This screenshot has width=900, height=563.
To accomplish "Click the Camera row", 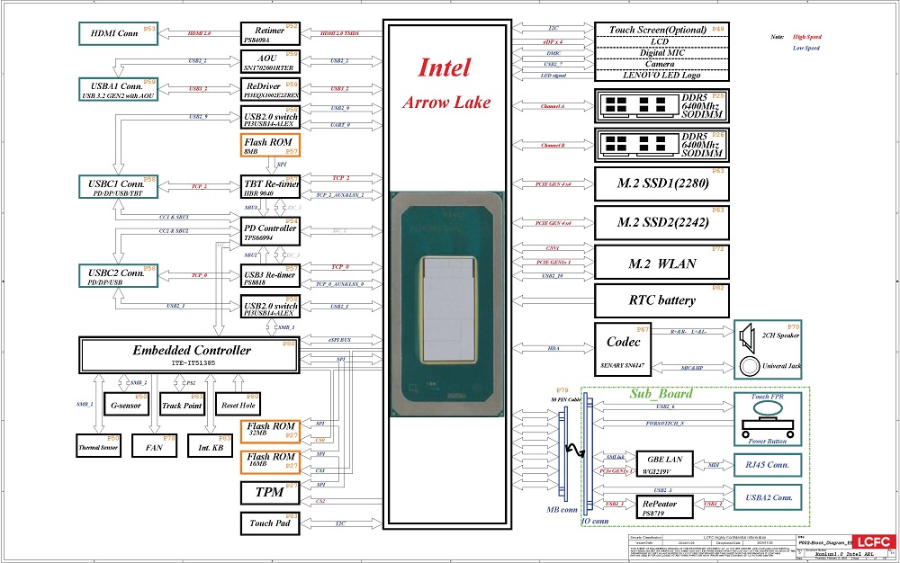I will point(661,64).
